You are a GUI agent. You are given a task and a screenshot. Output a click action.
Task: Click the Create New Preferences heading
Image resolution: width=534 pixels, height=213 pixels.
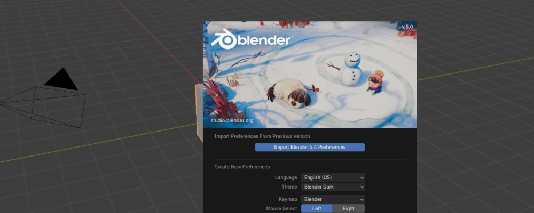pos(242,167)
